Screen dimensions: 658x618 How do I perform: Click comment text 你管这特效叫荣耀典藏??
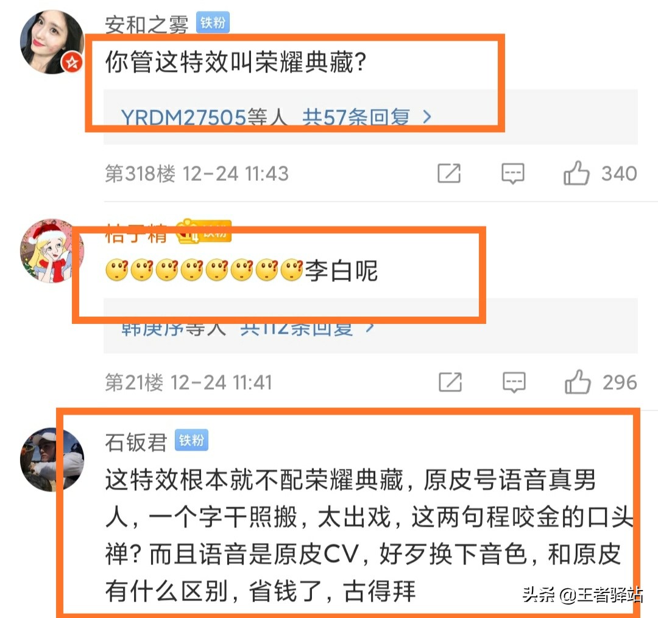point(236,62)
